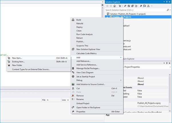Click the Publish_All_Projects.csproj property value

click(149, 103)
